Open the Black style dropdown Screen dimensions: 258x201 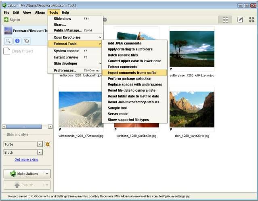tap(40, 153)
